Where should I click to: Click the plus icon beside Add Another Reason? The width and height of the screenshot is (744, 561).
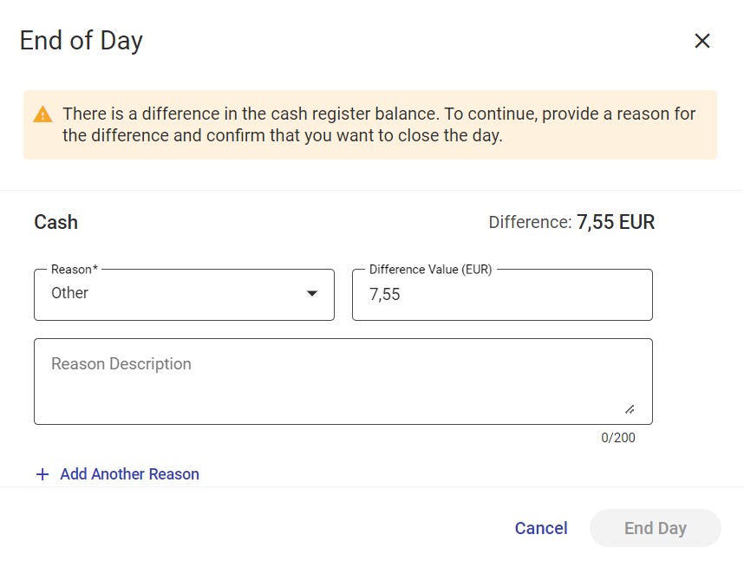click(42, 474)
